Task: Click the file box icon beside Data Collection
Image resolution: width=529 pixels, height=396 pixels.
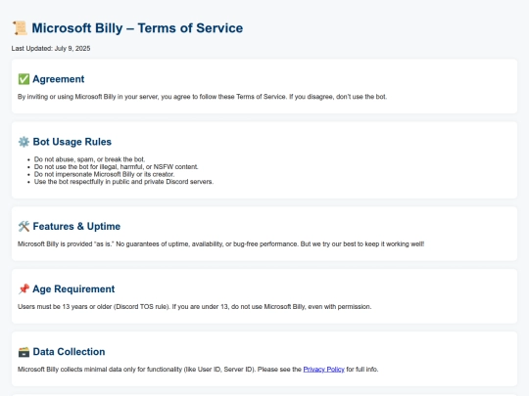Action: pyautogui.click(x=24, y=352)
